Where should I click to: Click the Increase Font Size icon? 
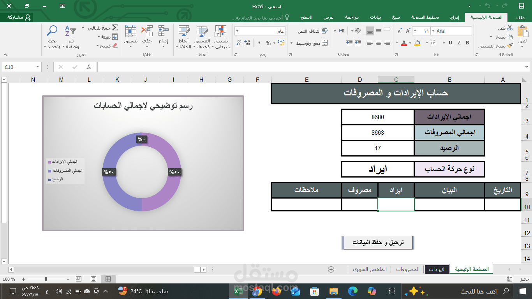coord(408,31)
